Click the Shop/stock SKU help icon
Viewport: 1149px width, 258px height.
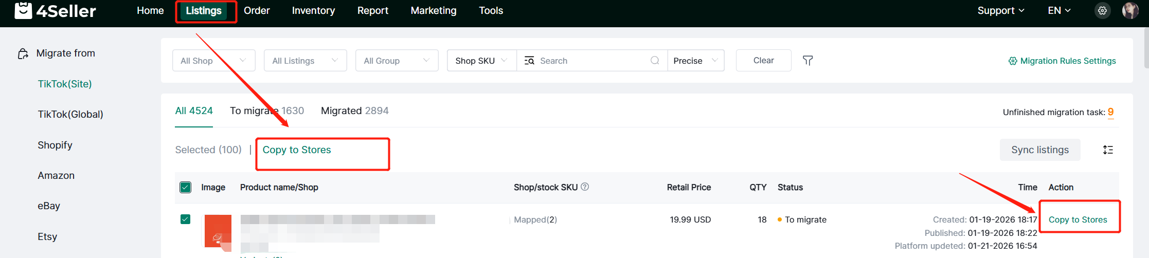585,187
